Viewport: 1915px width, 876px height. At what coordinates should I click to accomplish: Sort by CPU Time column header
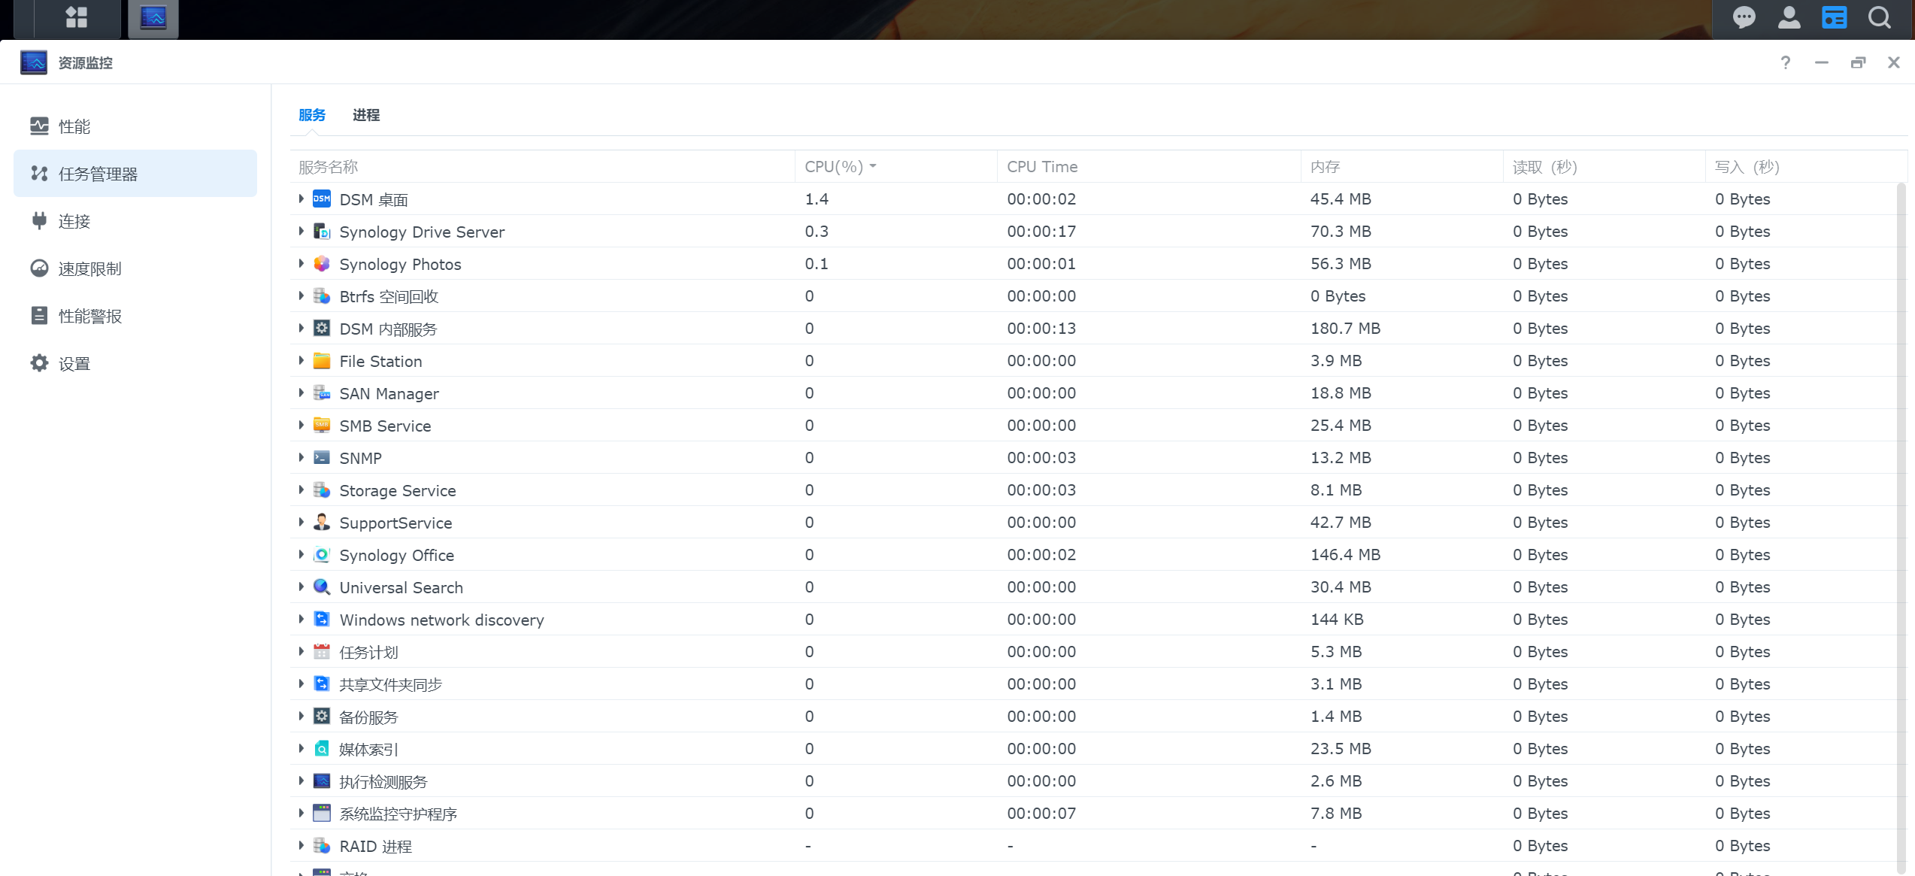pos(1149,166)
